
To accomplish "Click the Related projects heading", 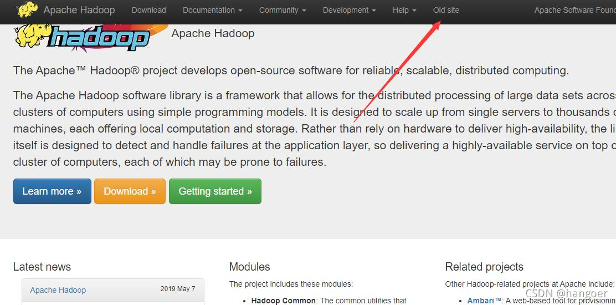I will (x=484, y=267).
